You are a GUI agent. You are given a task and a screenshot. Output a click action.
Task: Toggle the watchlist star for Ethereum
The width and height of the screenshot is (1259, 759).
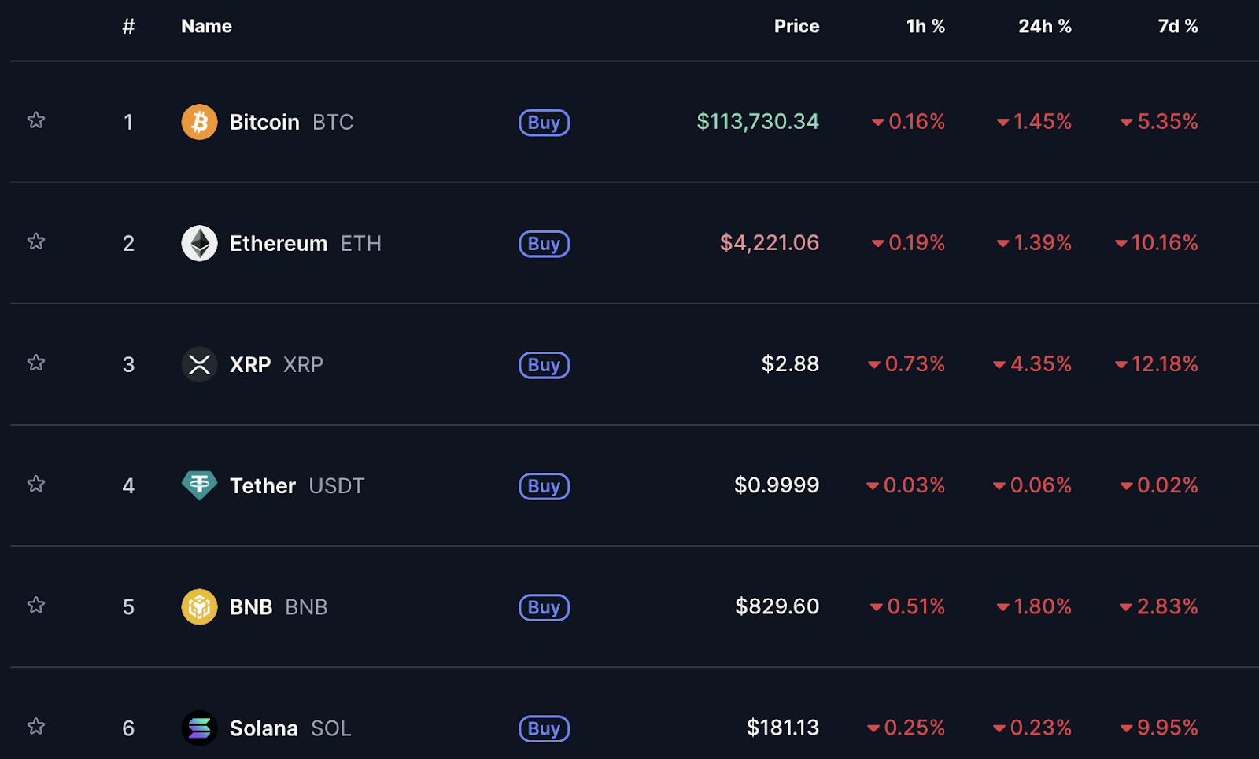(36, 241)
